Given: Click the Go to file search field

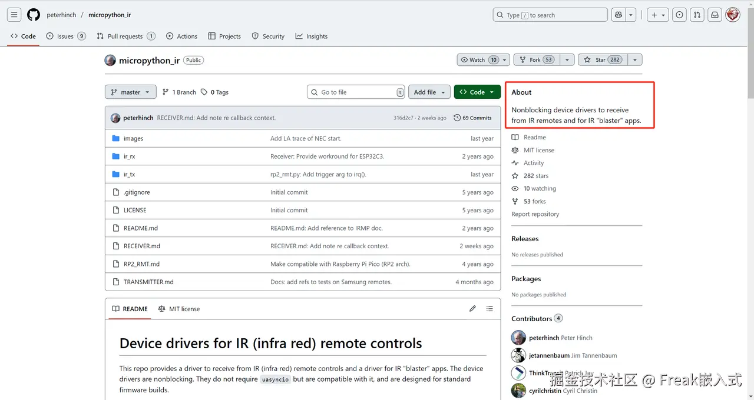Looking at the screenshot, I should coord(356,92).
